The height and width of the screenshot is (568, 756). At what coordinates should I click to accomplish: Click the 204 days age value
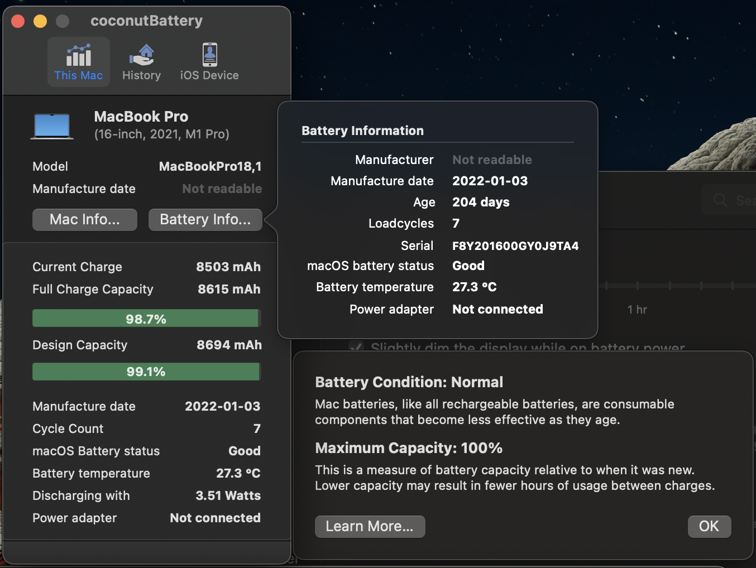[x=481, y=202]
